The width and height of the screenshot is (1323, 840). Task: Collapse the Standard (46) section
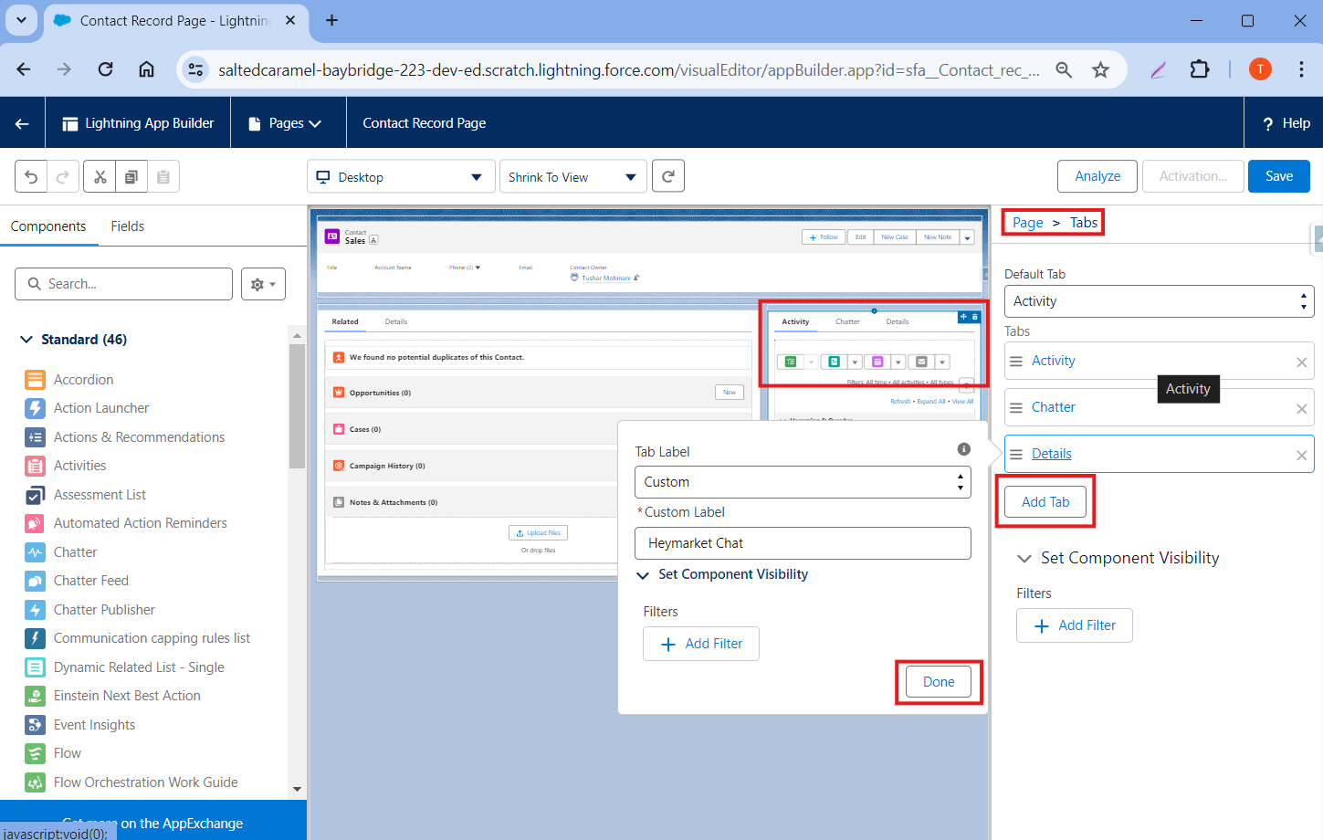point(26,340)
